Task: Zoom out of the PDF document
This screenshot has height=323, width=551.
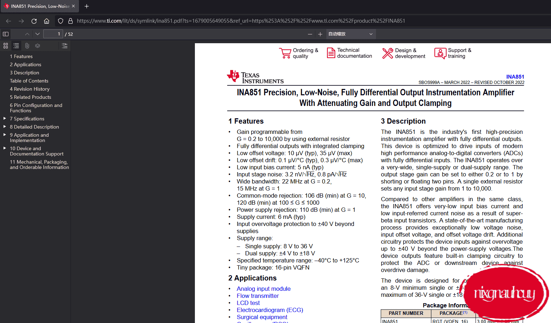Action: (310, 34)
